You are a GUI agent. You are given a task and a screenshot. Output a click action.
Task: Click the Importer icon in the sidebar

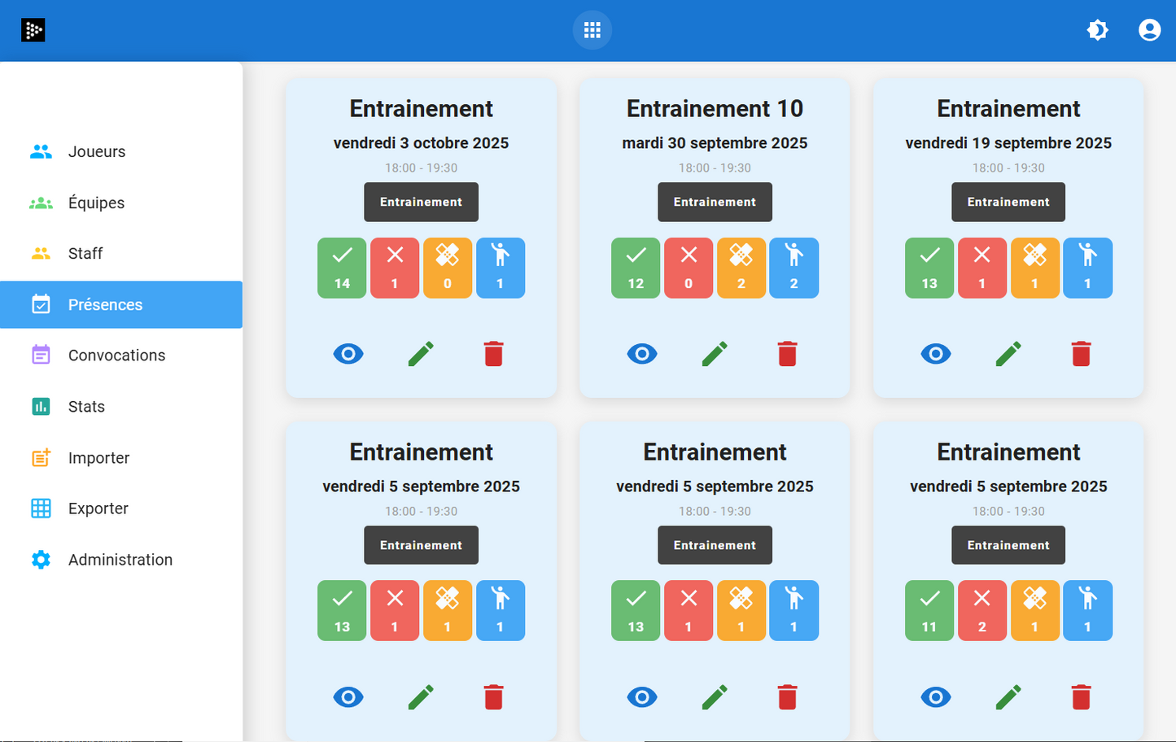tap(40, 457)
